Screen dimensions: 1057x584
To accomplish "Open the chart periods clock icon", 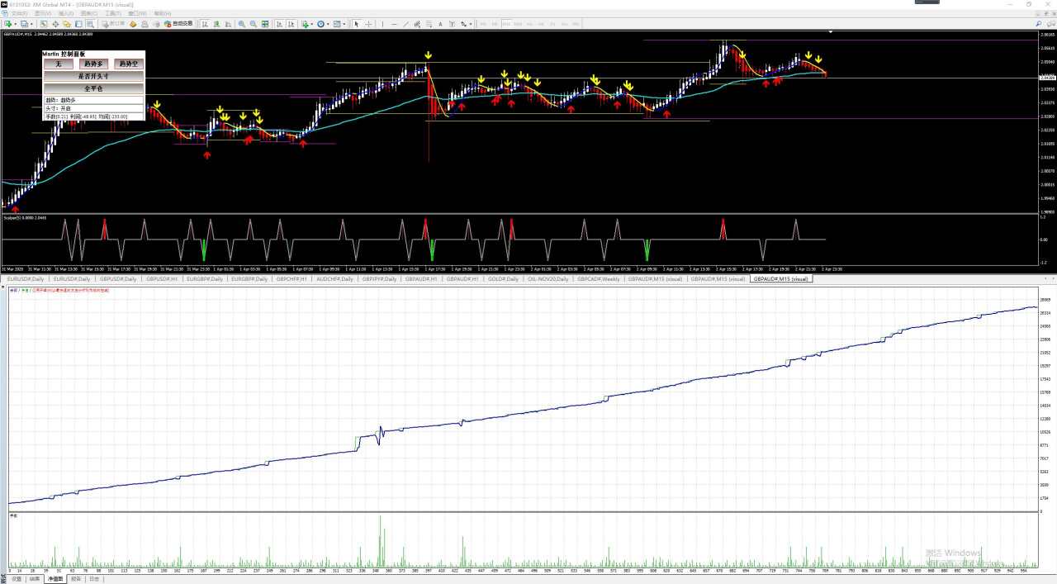I will point(320,24).
